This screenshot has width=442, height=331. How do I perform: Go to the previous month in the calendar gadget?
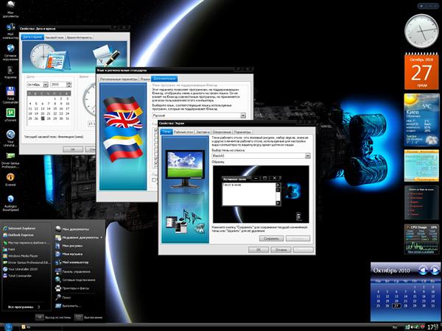423,271
